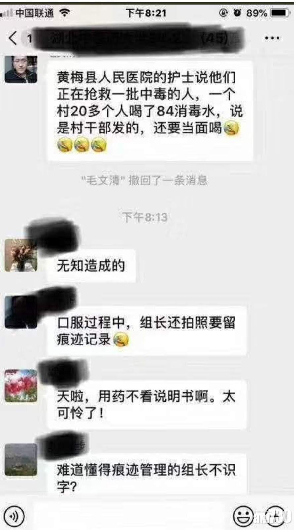Tap the red flowers avatar
This screenshot has height=530, width=299.
[x=21, y=386]
